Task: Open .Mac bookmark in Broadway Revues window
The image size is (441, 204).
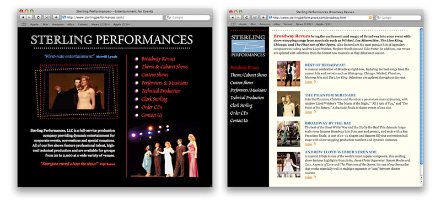Action: (x=253, y=24)
